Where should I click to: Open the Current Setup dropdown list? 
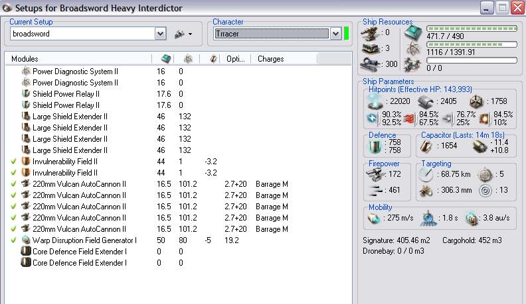(x=160, y=34)
